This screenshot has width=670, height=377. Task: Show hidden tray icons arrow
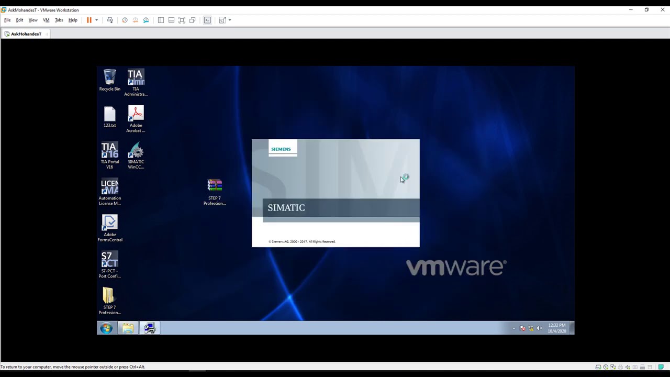point(513,328)
